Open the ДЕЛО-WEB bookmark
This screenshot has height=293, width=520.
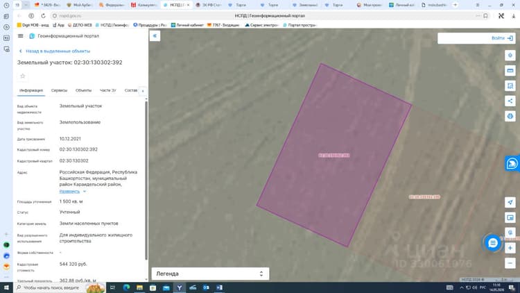[x=80, y=25]
